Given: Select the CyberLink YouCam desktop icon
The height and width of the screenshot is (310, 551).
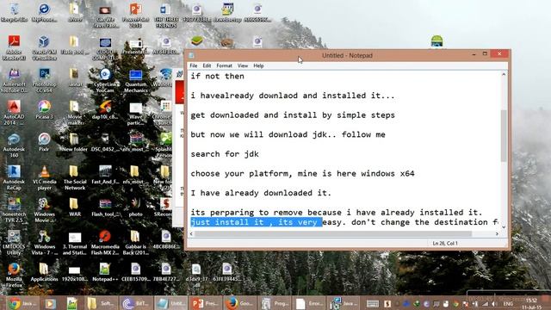Looking at the screenshot, I should (105, 80).
